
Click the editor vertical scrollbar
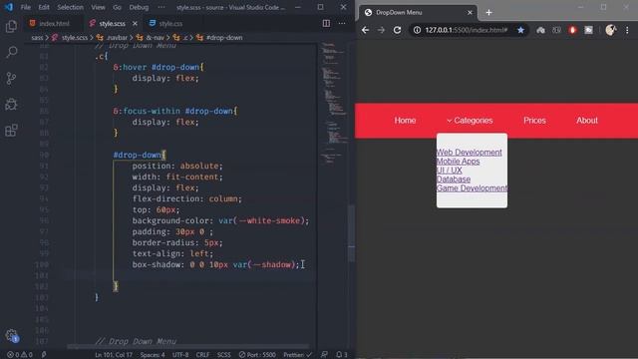click(x=352, y=234)
